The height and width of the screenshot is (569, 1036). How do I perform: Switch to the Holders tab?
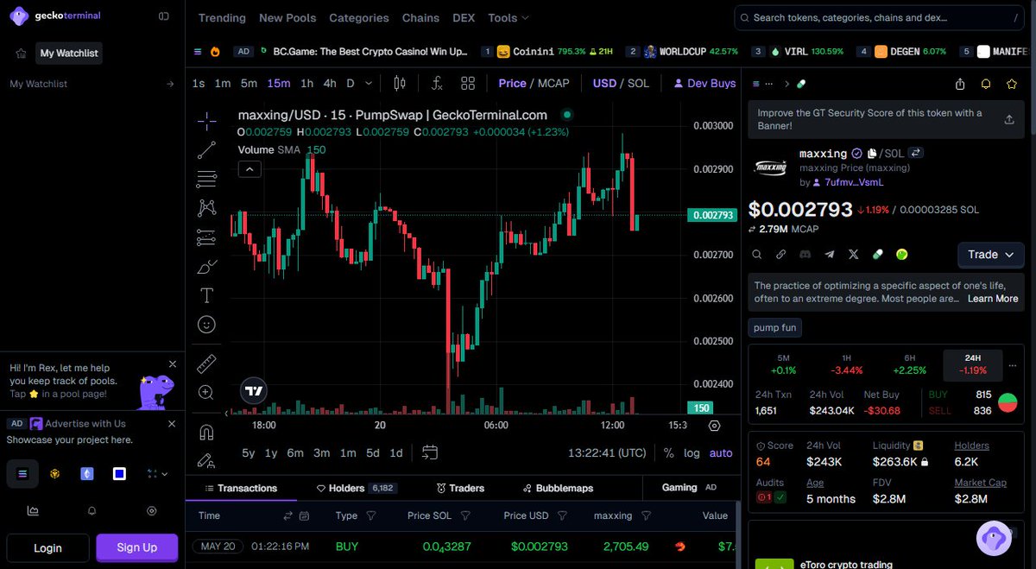coord(356,488)
